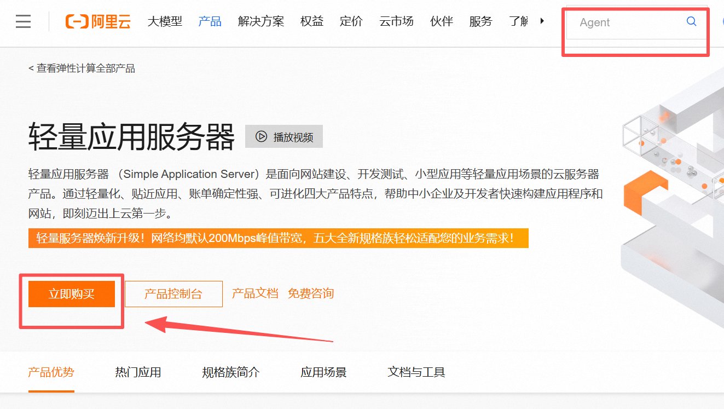Switch to the 应用场景 tab
This screenshot has width=724, height=409.
coord(323,373)
